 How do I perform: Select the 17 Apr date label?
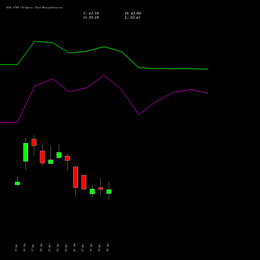pyautogui.click(x=33, y=248)
